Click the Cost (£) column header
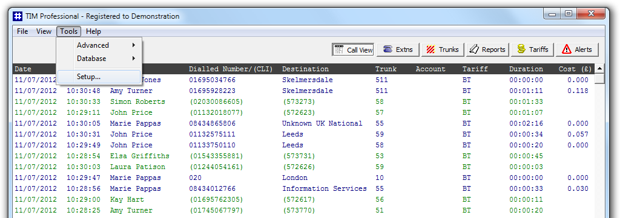 point(575,69)
